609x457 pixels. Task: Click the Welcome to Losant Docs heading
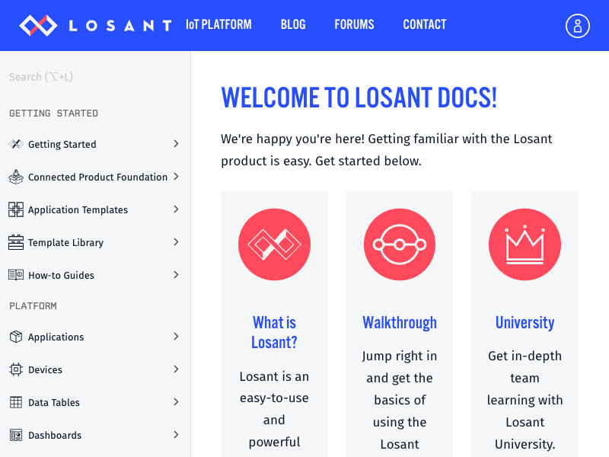click(x=359, y=97)
